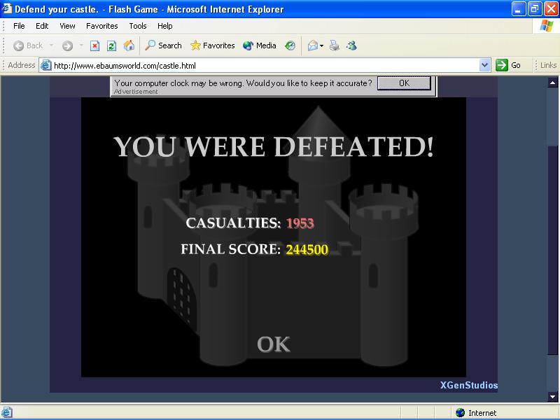Image resolution: width=560 pixels, height=420 pixels.
Task: Click the IE icon in the title bar
Action: tap(7, 8)
